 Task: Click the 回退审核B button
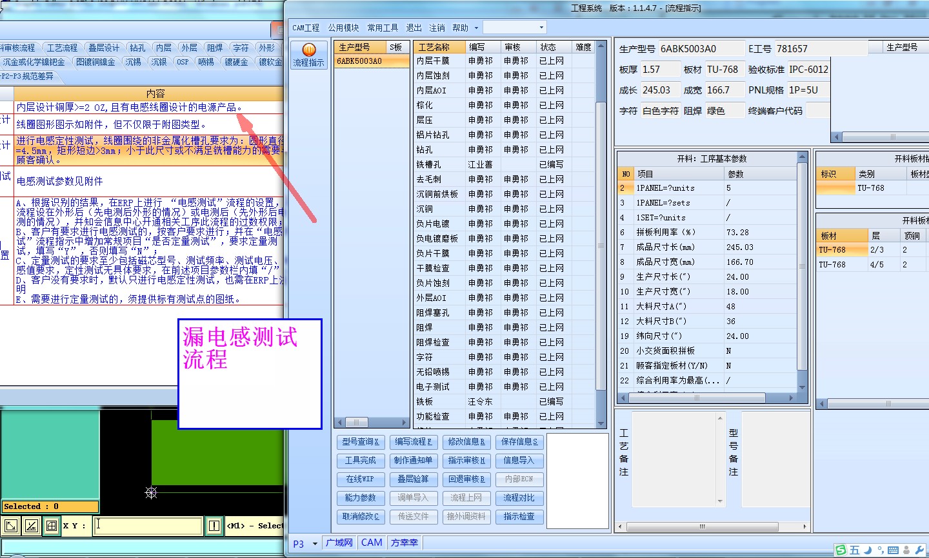[466, 479]
